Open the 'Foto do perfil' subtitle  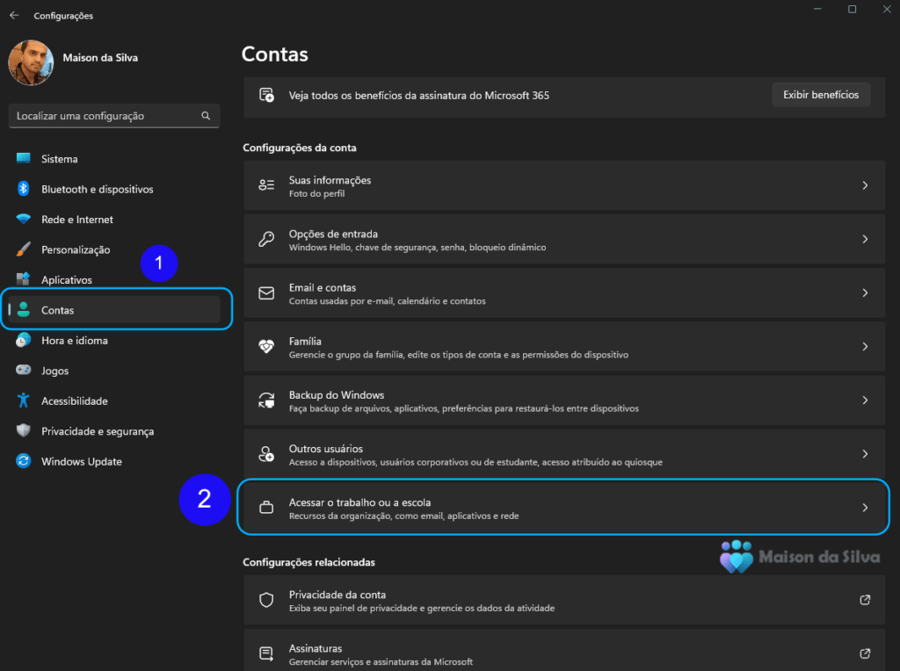click(316, 194)
